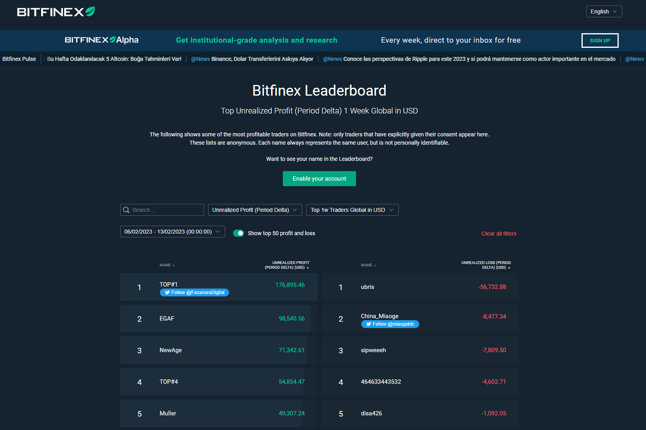The width and height of the screenshot is (646, 430).
Task: Select trader Muller in profit list
Action: pyautogui.click(x=168, y=413)
